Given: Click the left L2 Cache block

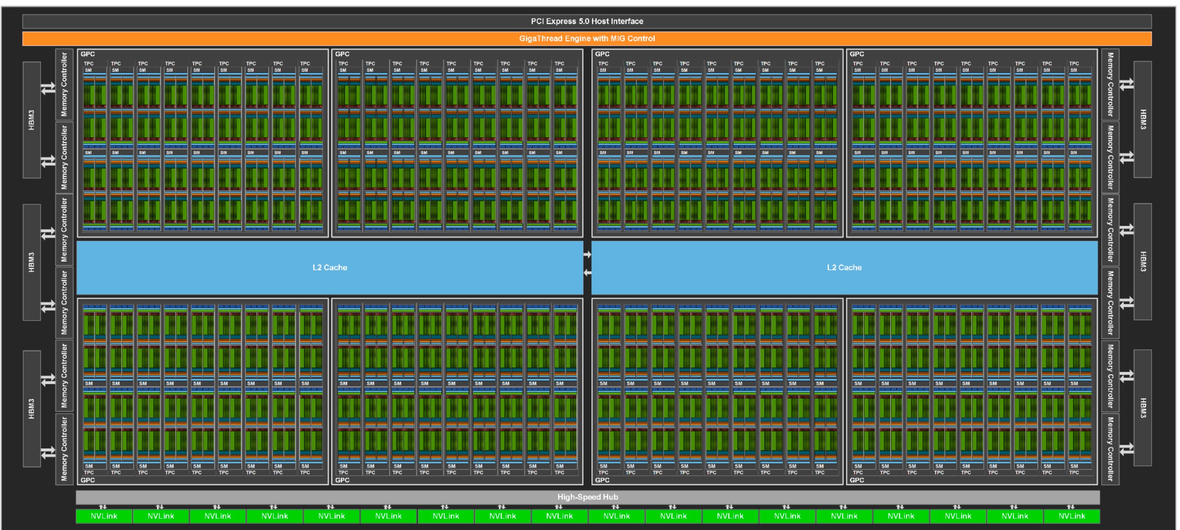Looking at the screenshot, I should (x=330, y=266).
